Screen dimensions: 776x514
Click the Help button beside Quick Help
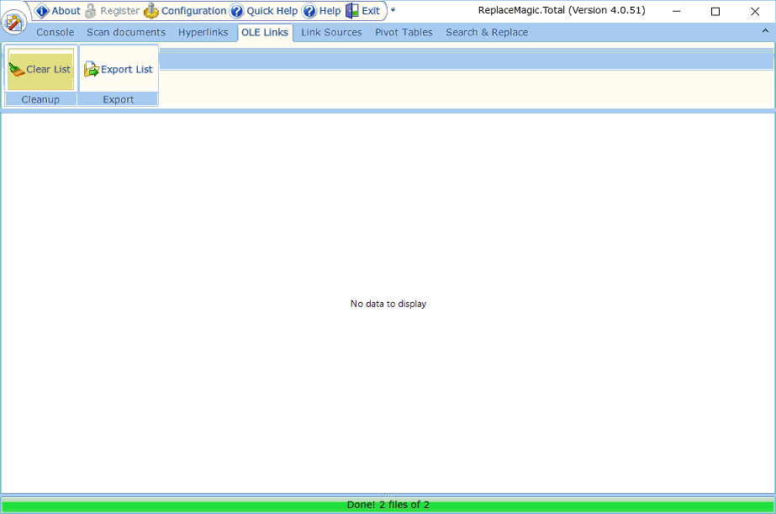click(322, 11)
